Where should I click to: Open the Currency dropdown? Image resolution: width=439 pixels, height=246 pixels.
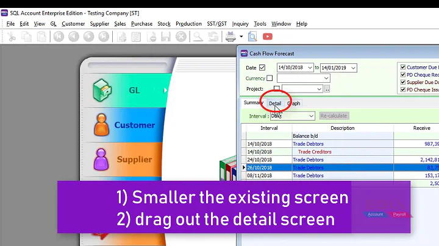326,78
